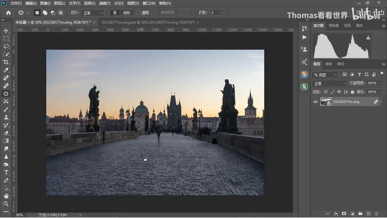This screenshot has width=387, height=218.
Task: Select the Move tool
Action: click(x=6, y=30)
